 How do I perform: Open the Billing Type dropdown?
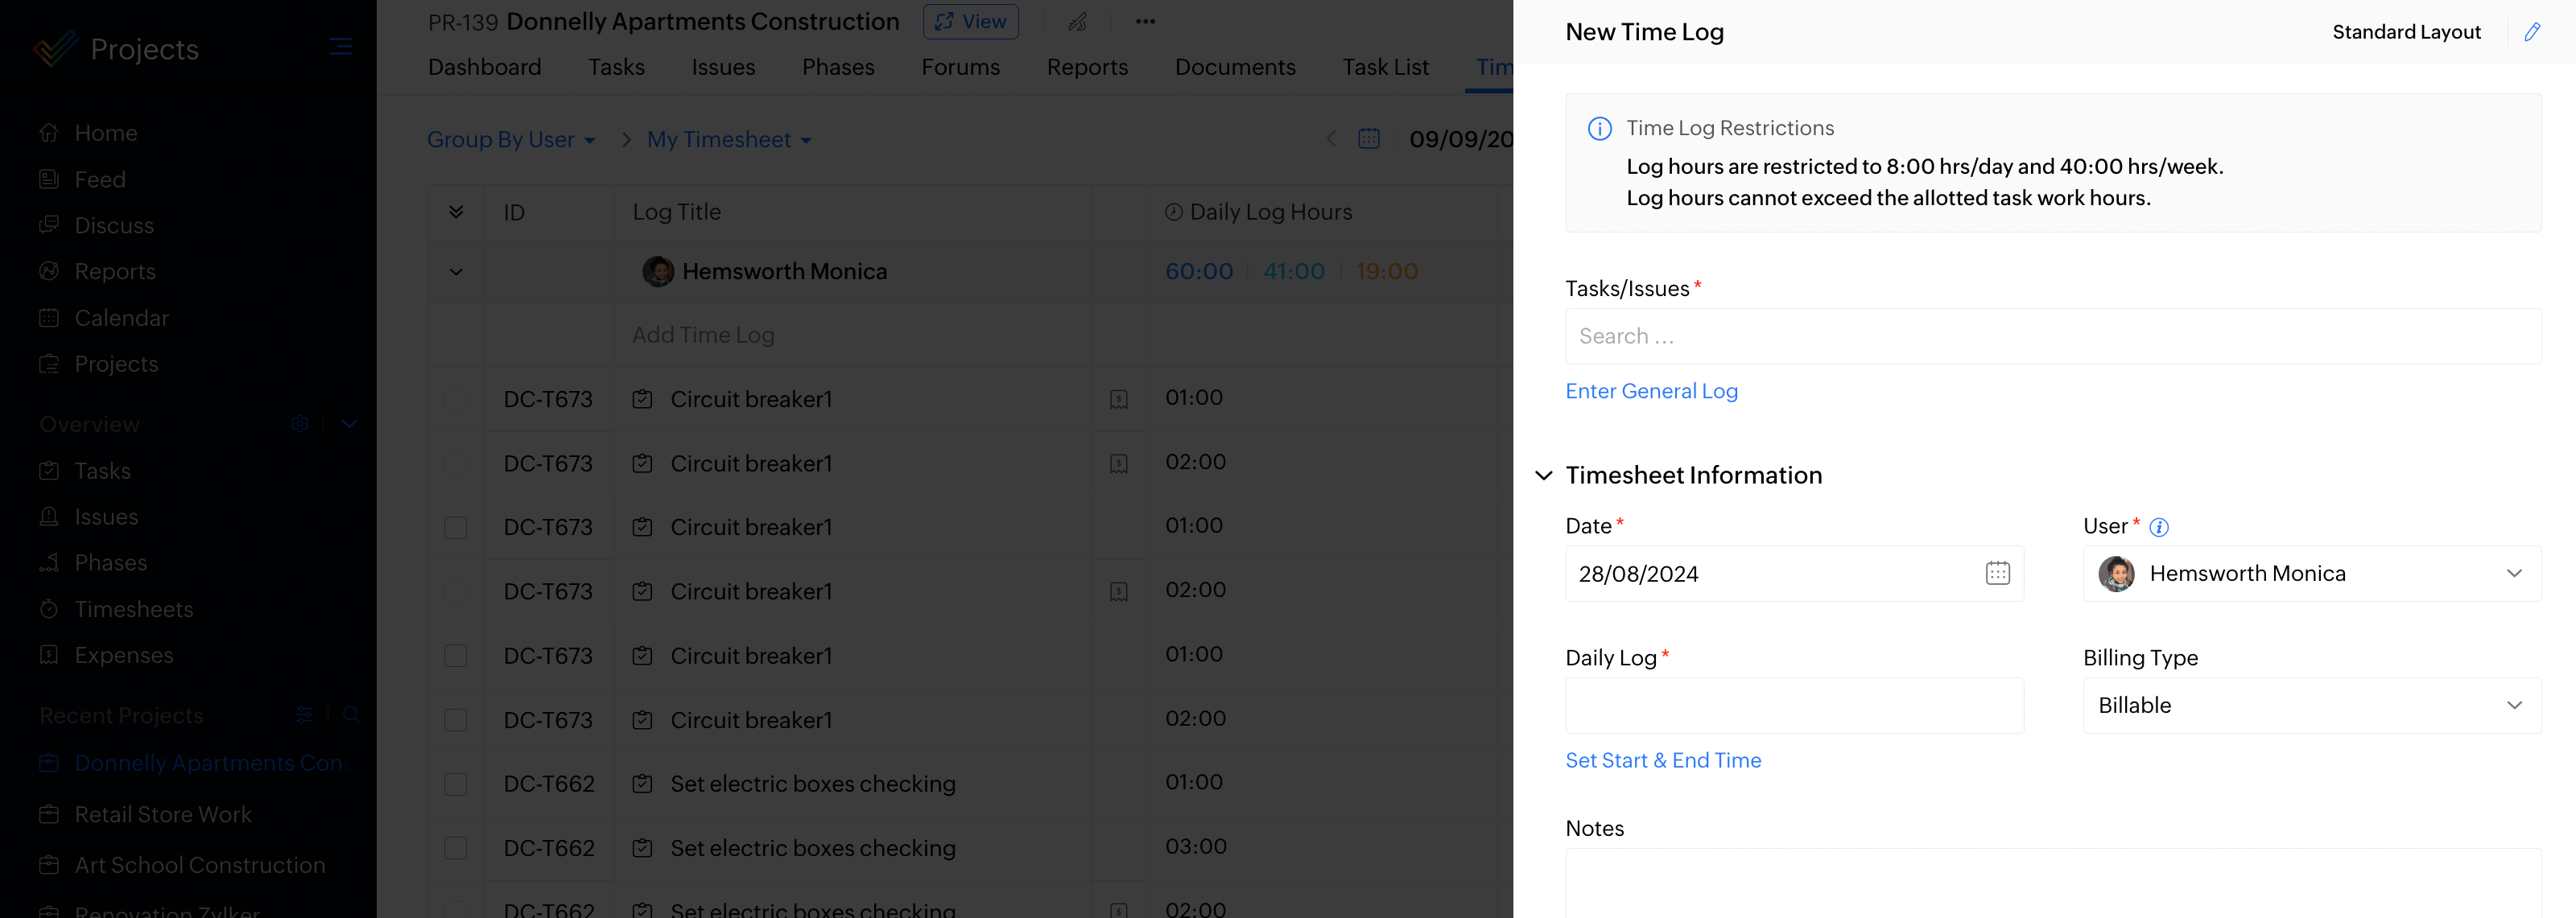click(x=2311, y=706)
